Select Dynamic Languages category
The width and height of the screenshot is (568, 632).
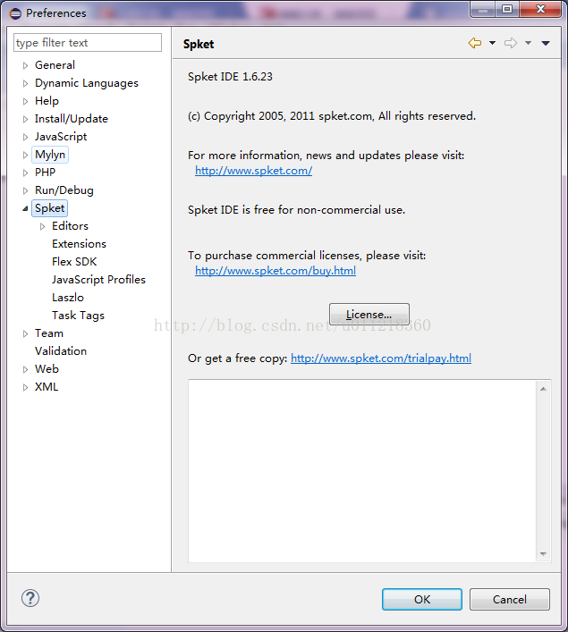tap(87, 83)
